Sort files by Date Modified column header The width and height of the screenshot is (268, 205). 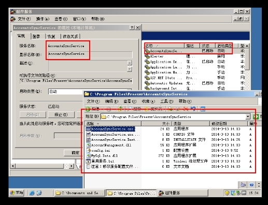pyautogui.click(x=229, y=124)
